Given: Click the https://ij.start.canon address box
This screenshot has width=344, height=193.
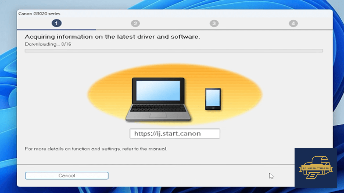Looking at the screenshot, I should tap(175, 133).
